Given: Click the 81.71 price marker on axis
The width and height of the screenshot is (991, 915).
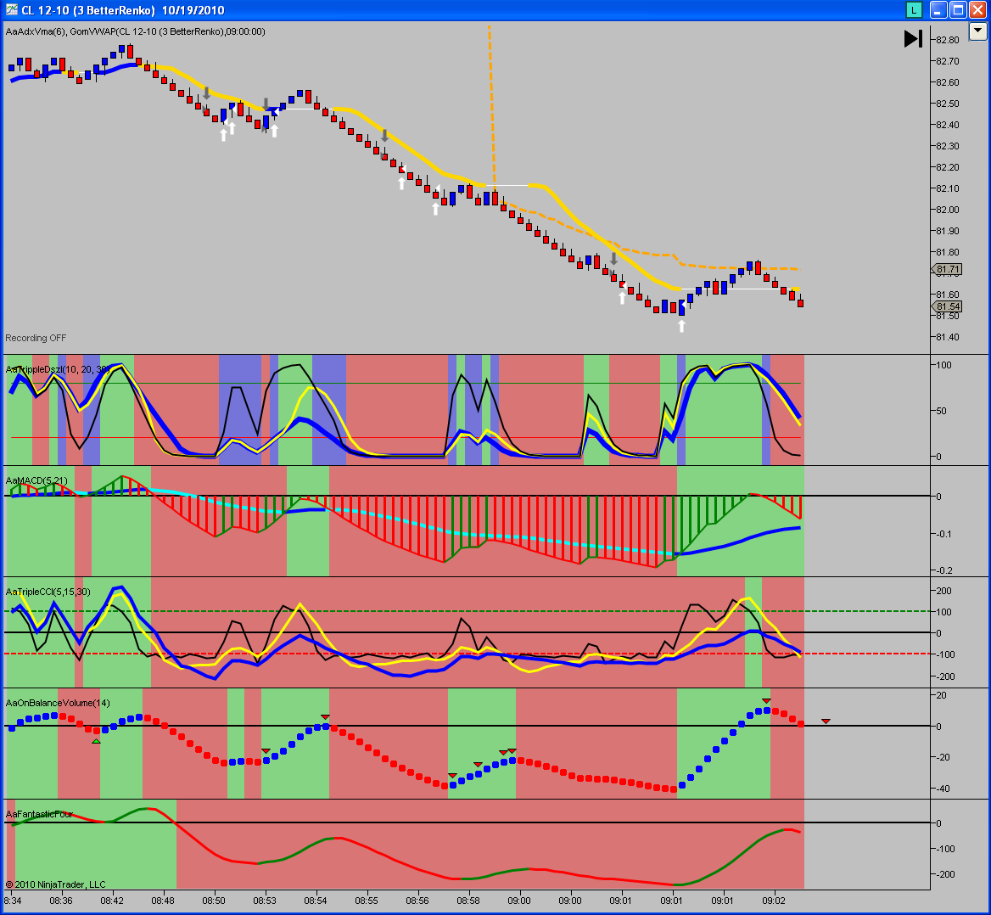Looking at the screenshot, I should (x=948, y=269).
